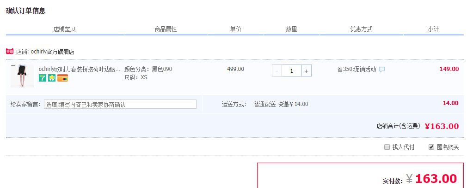Click the 商品属性 column header
Viewport: 467px width, 188px height.
pos(166,29)
